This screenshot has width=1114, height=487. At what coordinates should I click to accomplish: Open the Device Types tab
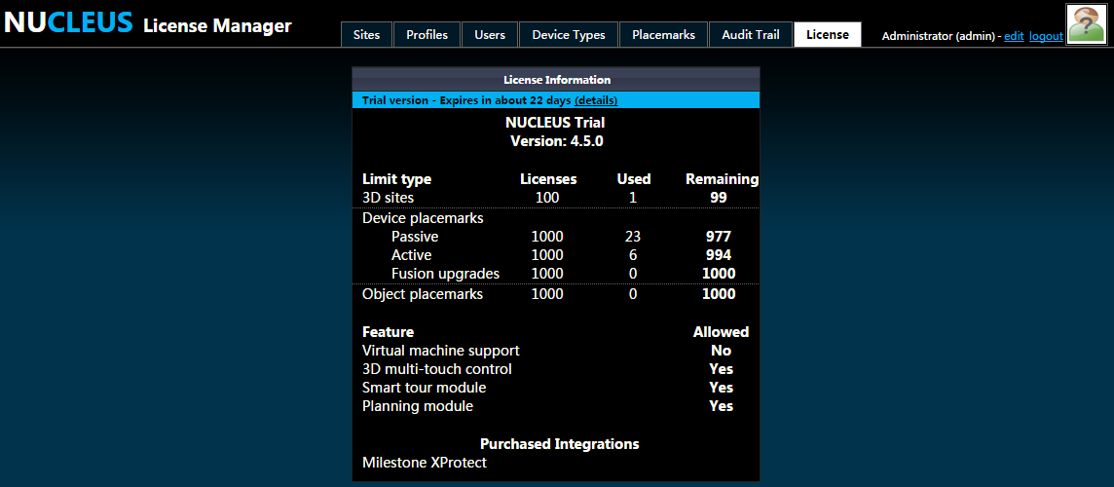(x=569, y=35)
